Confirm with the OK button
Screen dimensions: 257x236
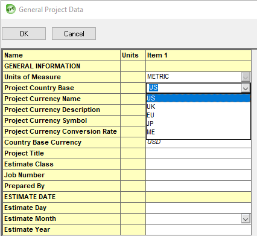pyautogui.click(x=24, y=34)
